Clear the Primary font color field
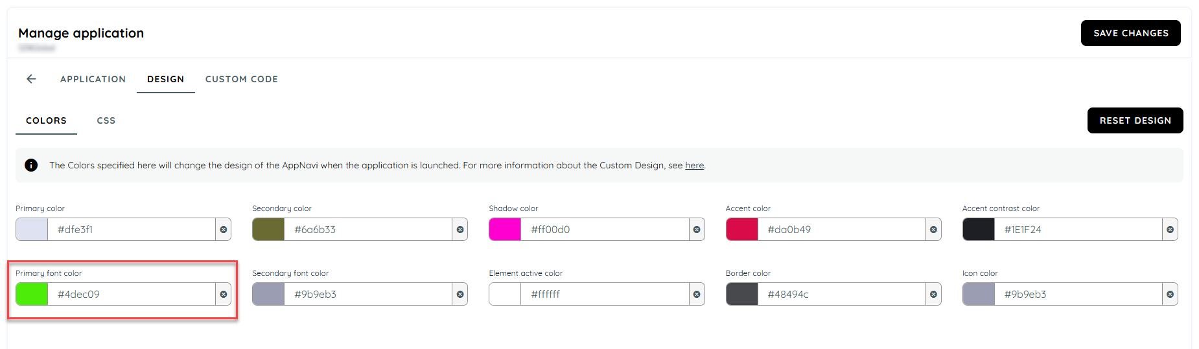The width and height of the screenshot is (1199, 349). point(224,295)
